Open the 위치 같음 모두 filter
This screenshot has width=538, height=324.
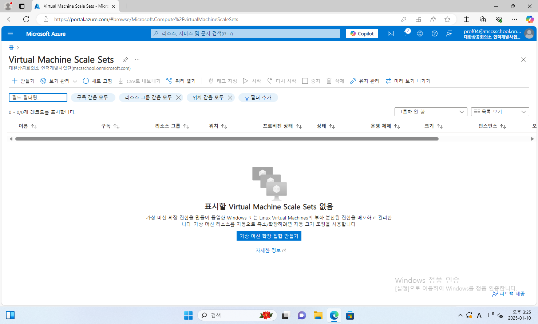click(208, 98)
